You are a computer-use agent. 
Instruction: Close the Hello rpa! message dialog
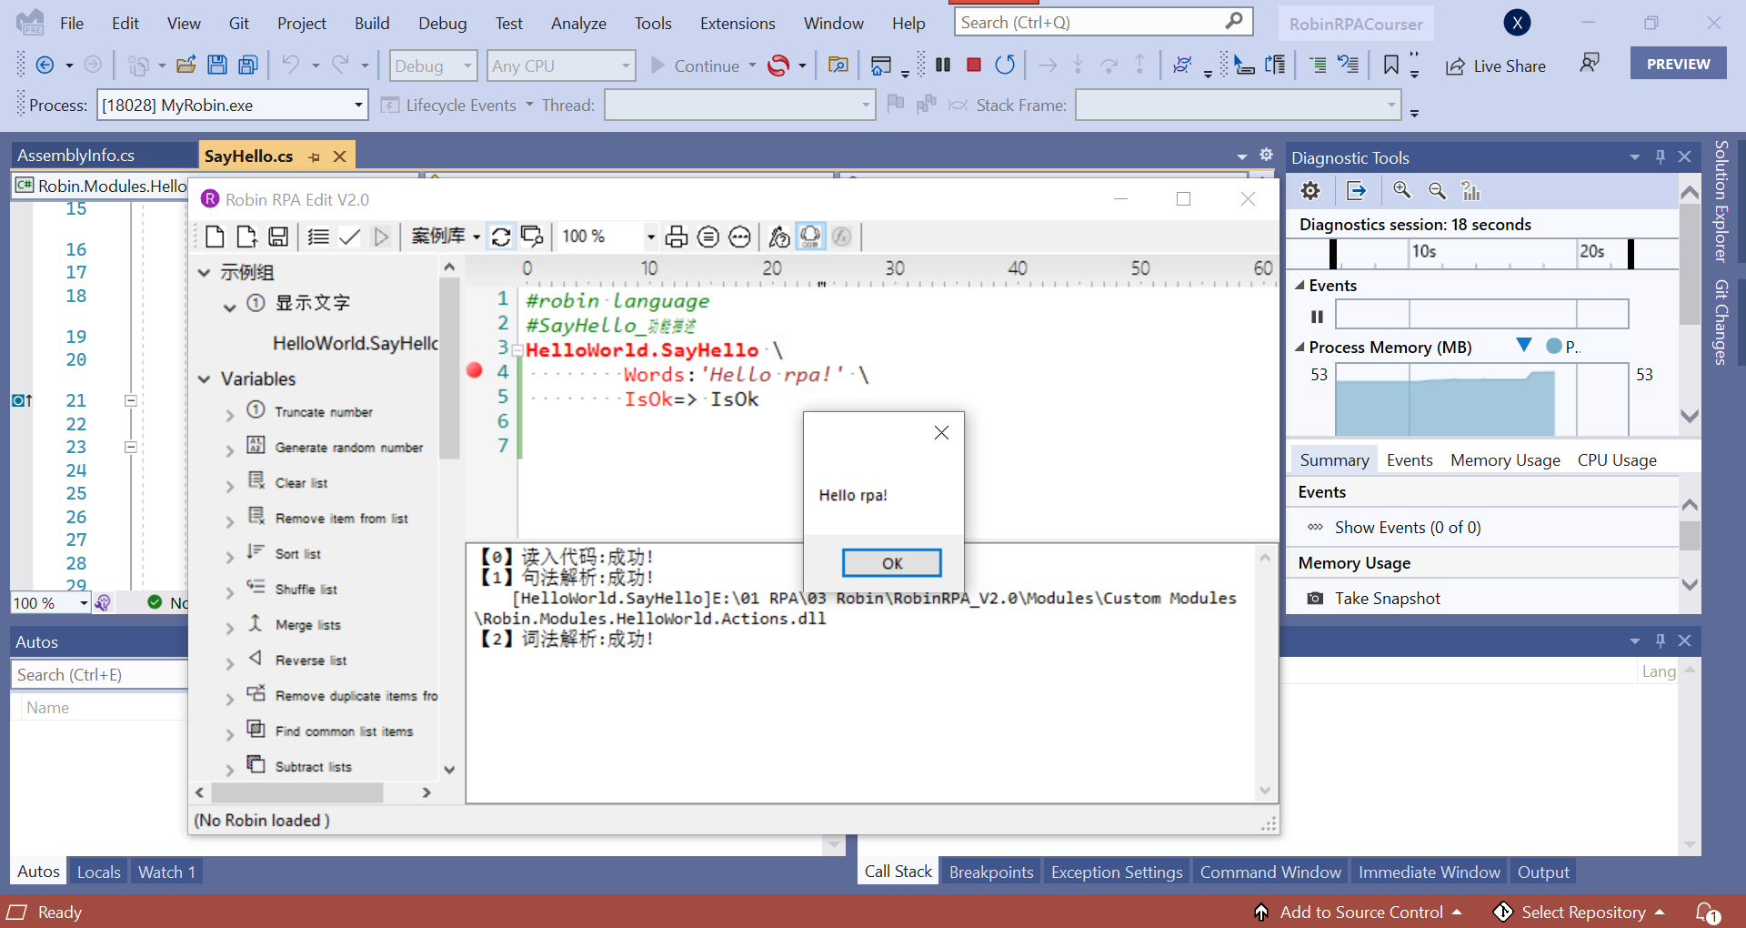pyautogui.click(x=941, y=433)
